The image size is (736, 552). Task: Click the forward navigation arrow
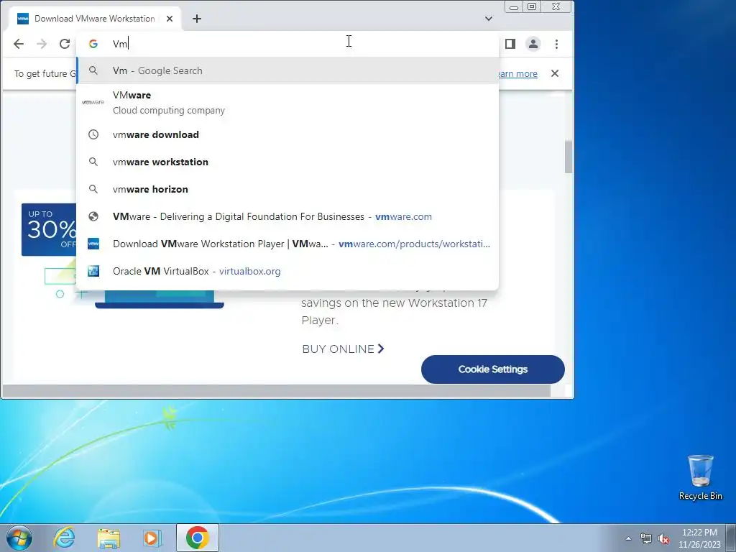click(x=42, y=44)
